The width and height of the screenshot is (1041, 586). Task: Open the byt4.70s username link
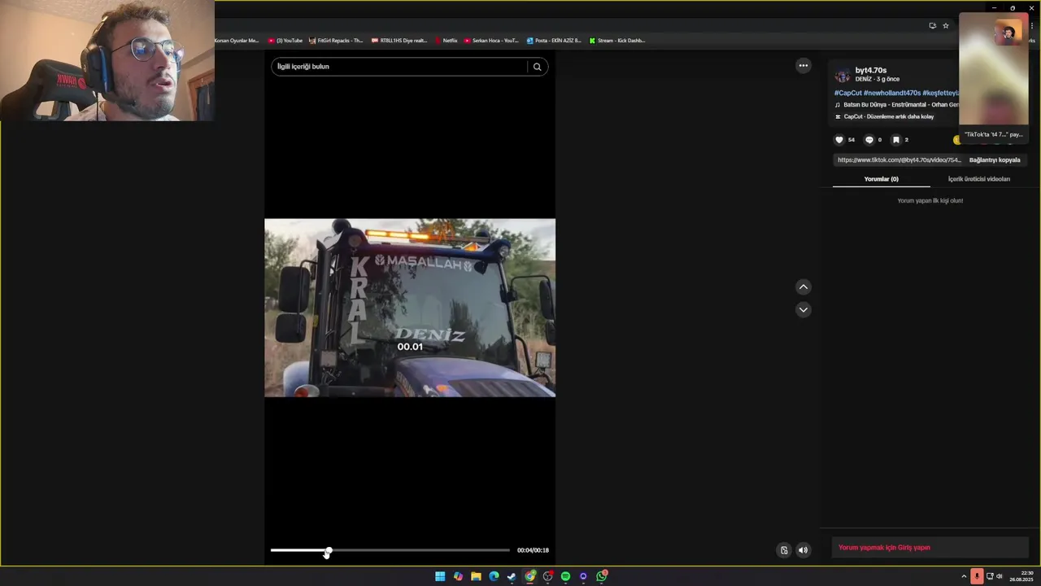[870, 71]
